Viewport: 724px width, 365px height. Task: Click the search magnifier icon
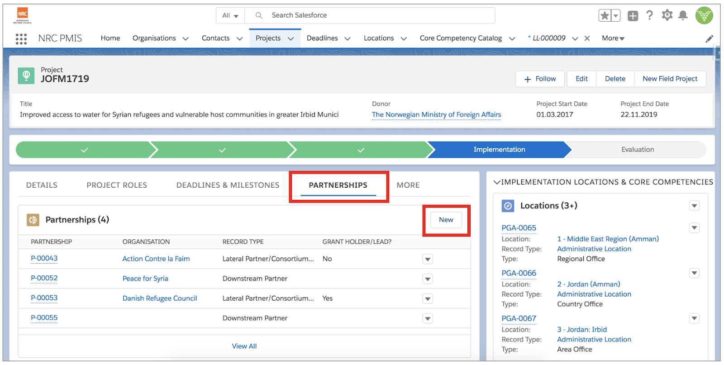click(259, 15)
